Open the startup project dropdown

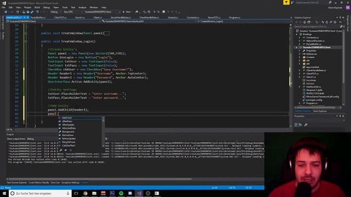pyautogui.click(x=102, y=12)
